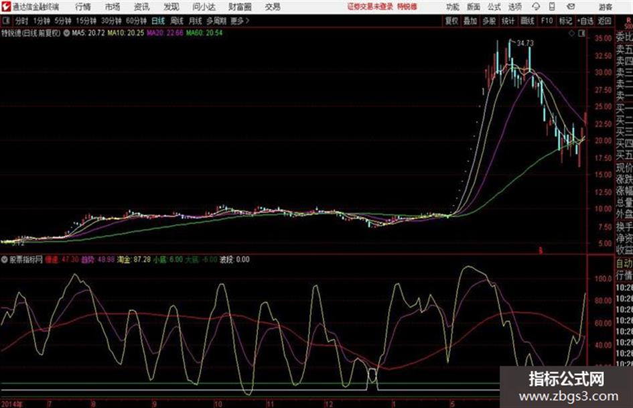The width and height of the screenshot is (633, 408).
Task: Click the 复权 toolbar button
Action: click(451, 21)
